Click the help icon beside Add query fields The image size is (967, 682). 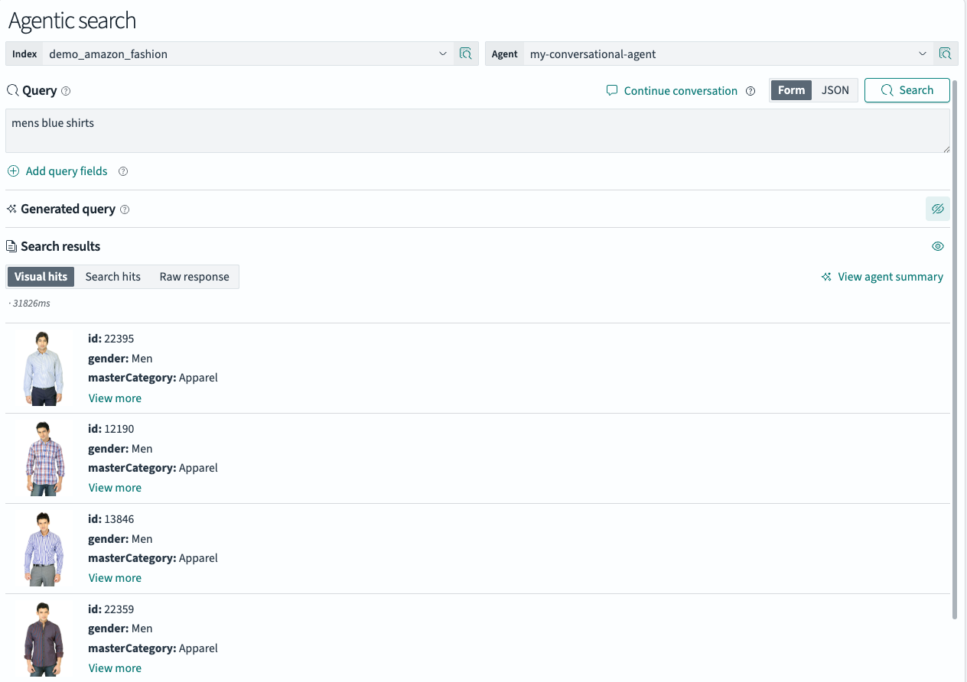click(x=123, y=171)
